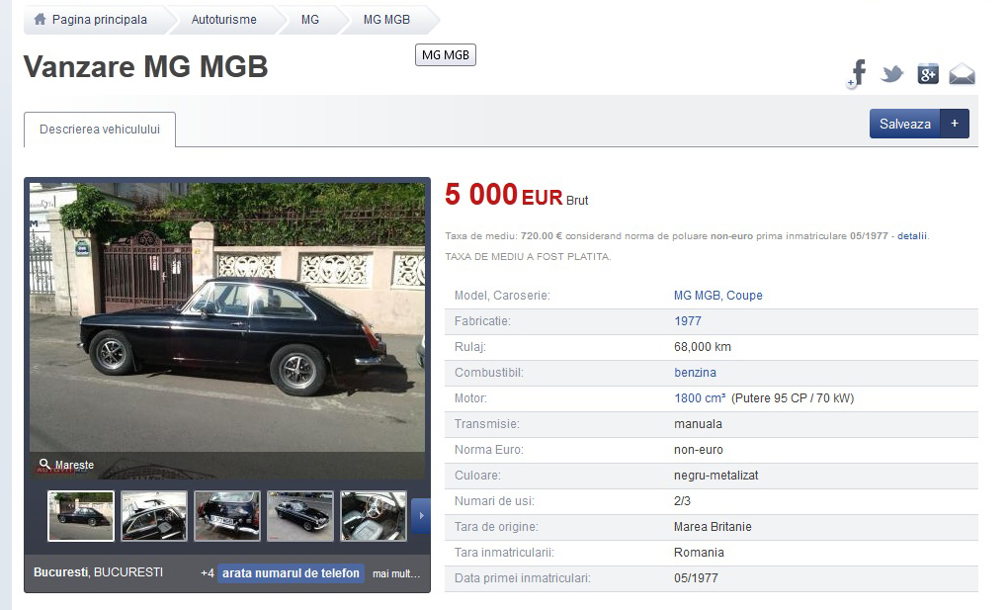Image resolution: width=1008 pixels, height=610 pixels.
Task: Click the plus icon next to Salveaza
Action: point(954,123)
